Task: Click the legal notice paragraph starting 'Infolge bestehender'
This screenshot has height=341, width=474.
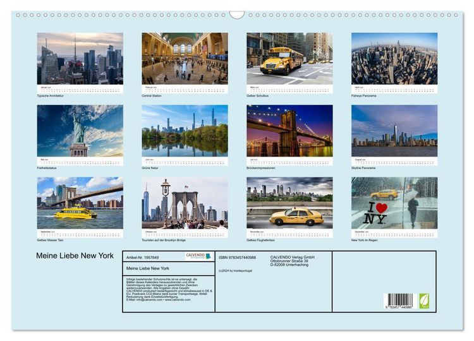Action: 169,289
